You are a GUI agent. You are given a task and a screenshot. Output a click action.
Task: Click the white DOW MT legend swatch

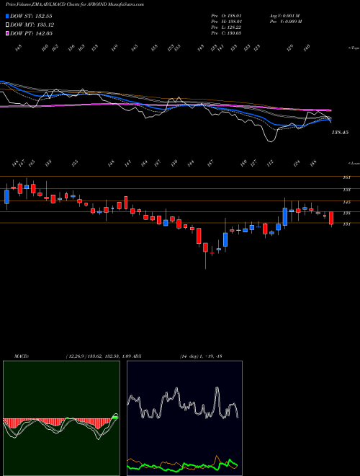(x=7, y=25)
